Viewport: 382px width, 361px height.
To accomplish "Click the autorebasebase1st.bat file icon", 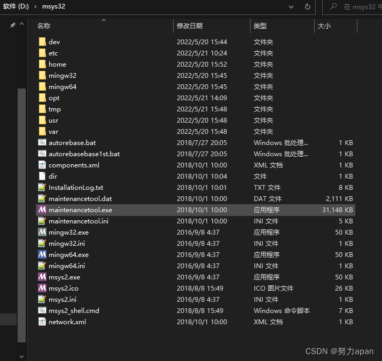I will click(x=42, y=154).
